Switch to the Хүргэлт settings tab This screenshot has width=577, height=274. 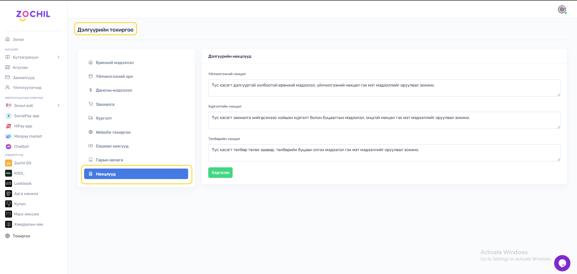pos(104,118)
